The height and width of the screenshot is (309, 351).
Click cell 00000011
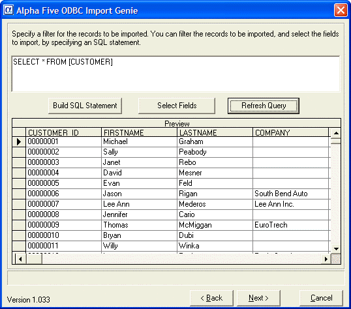click(63, 246)
